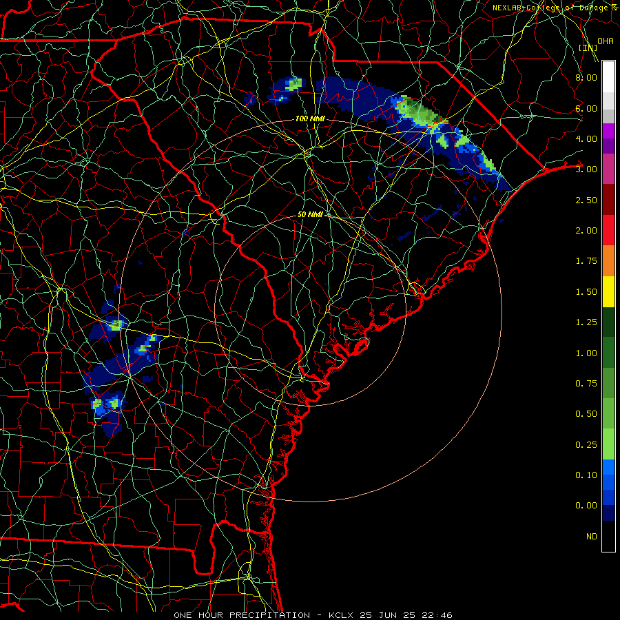This screenshot has height=620, width=620.
Task: Click the 0.50 legend value
Action: [586, 414]
